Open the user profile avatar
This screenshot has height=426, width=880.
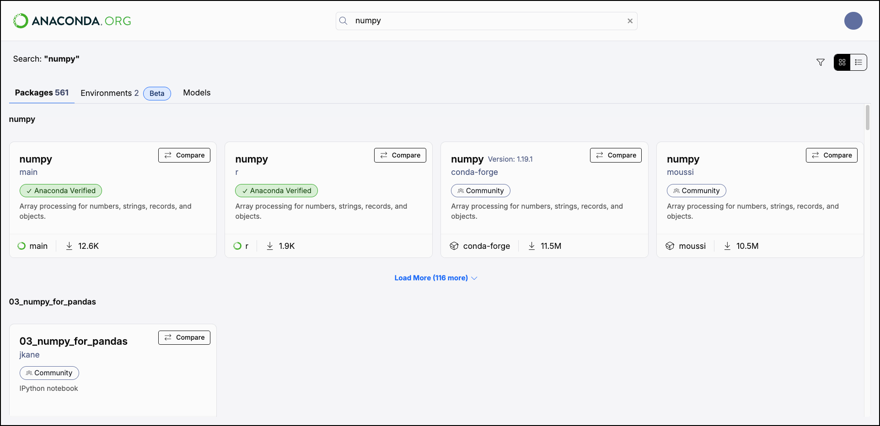tap(853, 21)
